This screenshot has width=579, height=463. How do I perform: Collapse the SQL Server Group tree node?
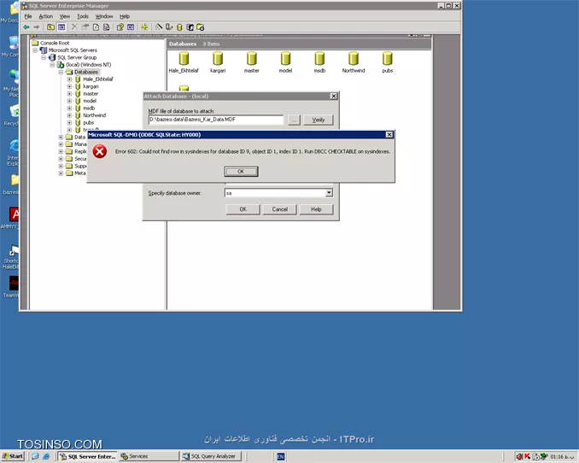44,57
